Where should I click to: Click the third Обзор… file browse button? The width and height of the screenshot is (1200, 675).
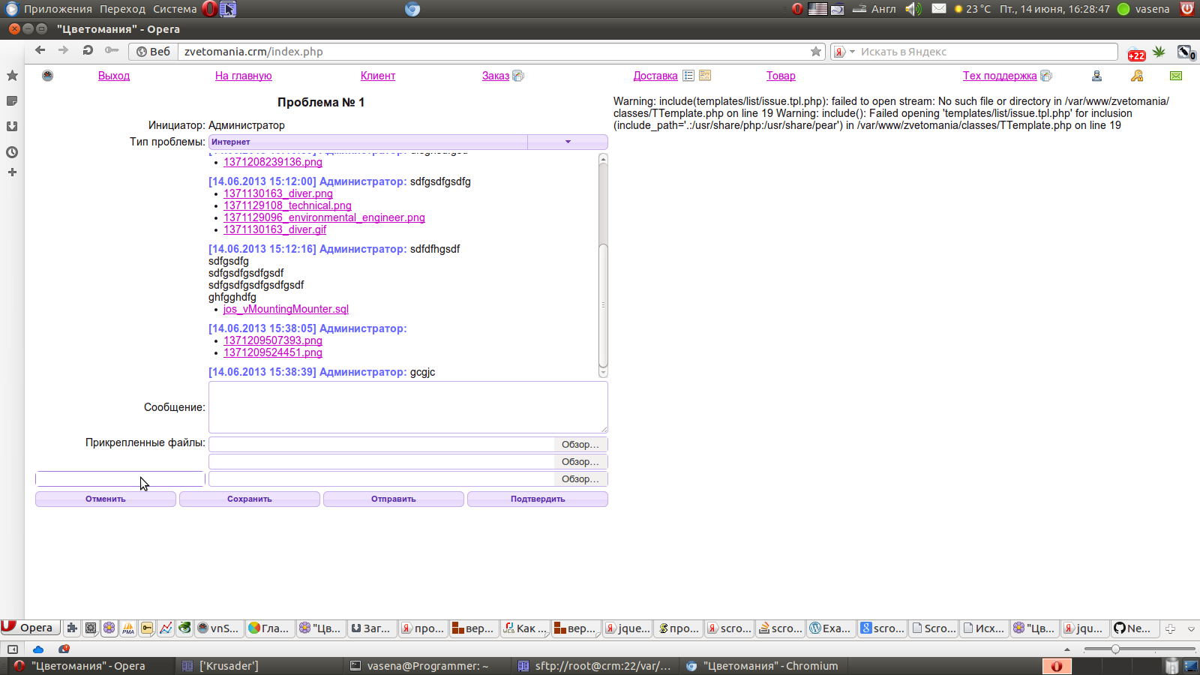click(580, 479)
